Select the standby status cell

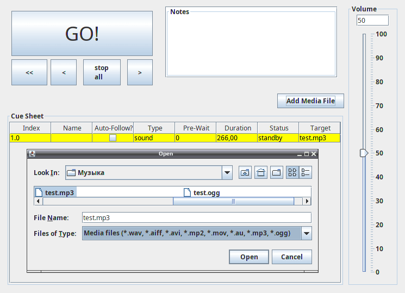coord(278,138)
